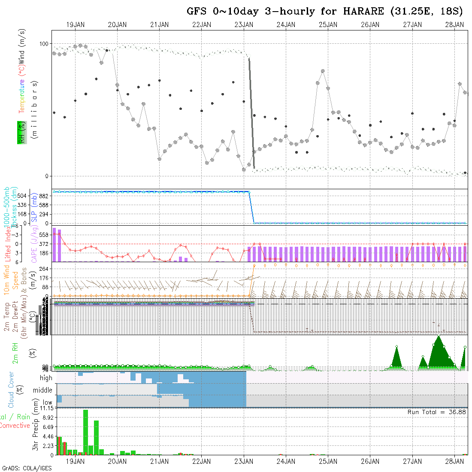Click the GrADS: COLA/IGES footer credit
The image size is (472, 472).
pos(27,468)
